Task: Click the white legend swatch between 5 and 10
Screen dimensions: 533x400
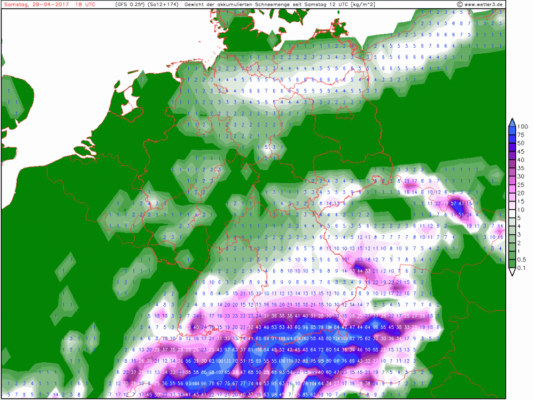Action: 511,214
